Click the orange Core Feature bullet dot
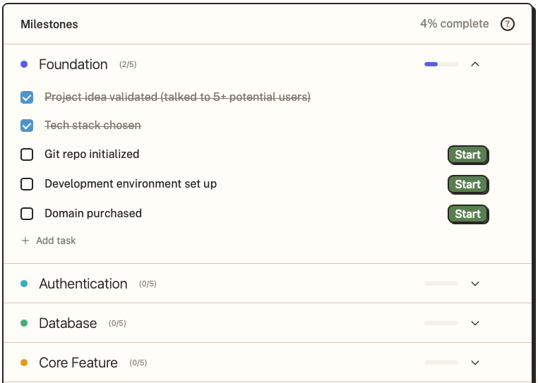Screen dimensions: 538x383 24,363
